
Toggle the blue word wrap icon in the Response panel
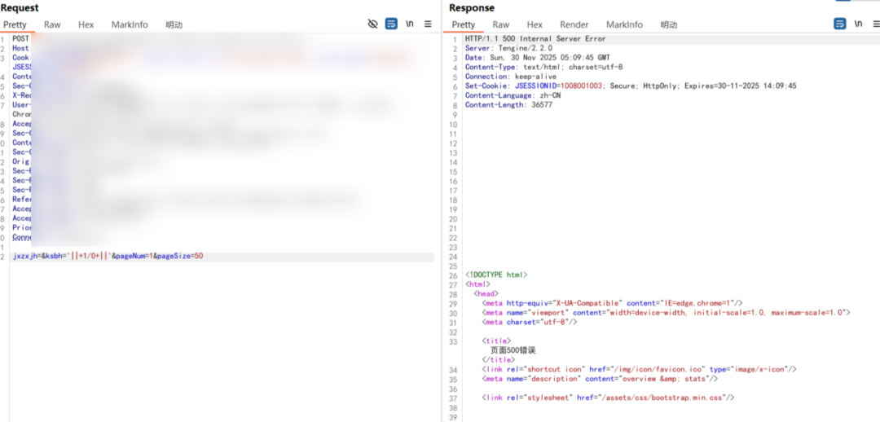840,24
